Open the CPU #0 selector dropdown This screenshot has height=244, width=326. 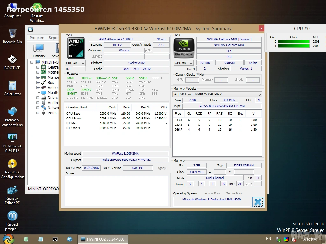75,63
